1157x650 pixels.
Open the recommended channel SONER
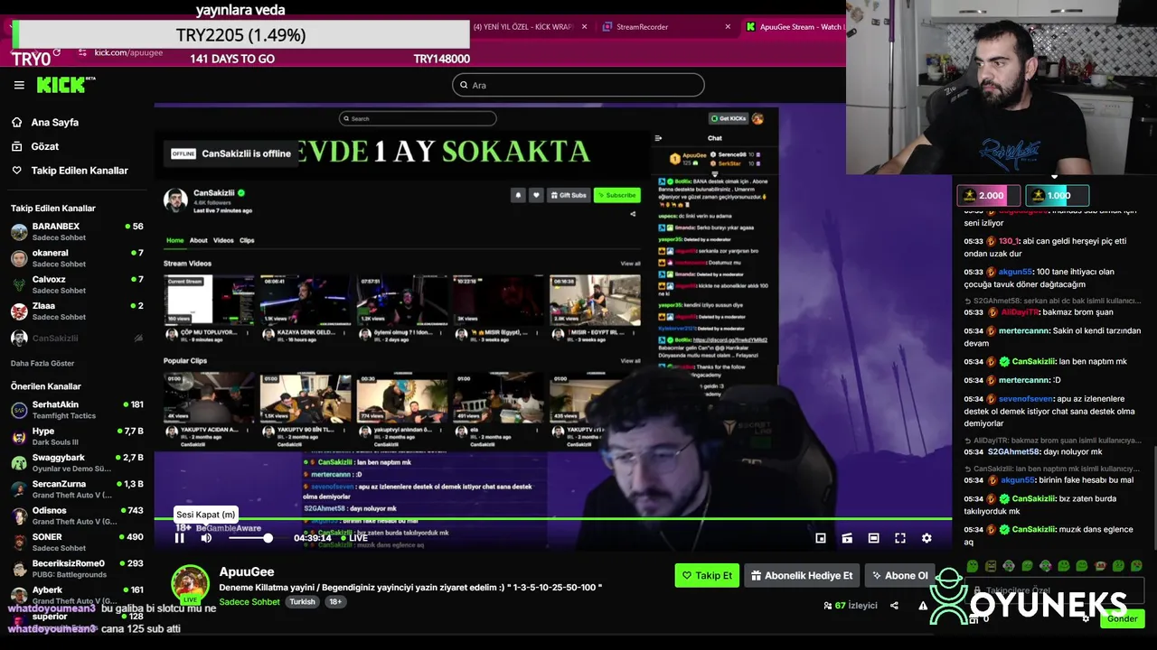click(77, 542)
